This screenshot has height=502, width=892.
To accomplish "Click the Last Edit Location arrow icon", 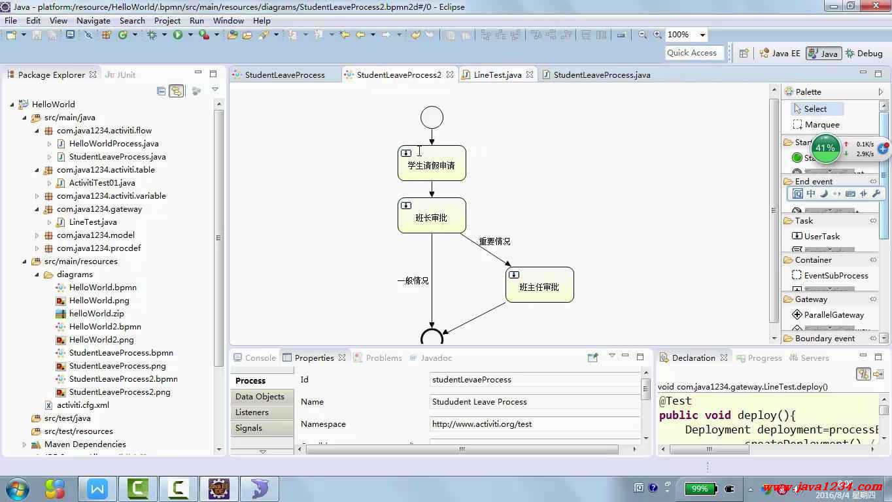I will click(x=345, y=35).
